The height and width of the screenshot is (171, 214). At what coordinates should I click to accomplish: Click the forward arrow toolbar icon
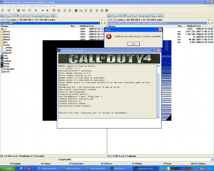click(47, 10)
